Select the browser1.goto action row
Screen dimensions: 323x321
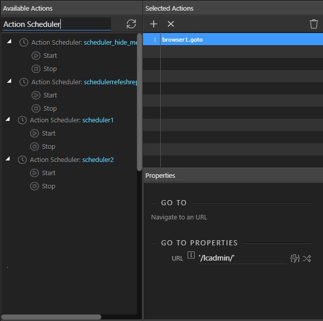[233, 40]
